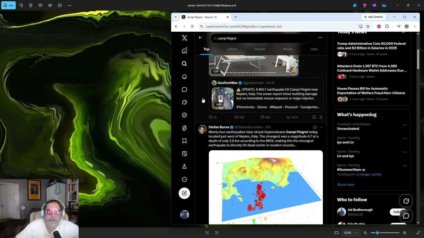The width and height of the screenshot is (424, 238).
Task: Click the 'campi flegrei' search field
Action: click(x=260, y=38)
